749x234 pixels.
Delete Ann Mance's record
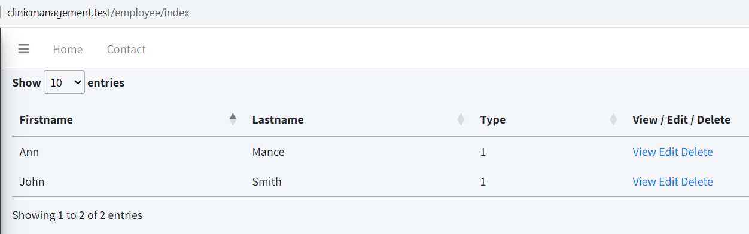pos(697,152)
